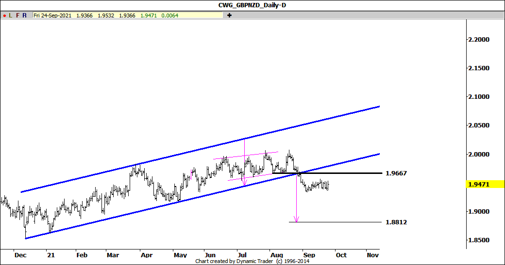Click the Aug label on time axis
The image size is (505, 265).
[x=277, y=255]
